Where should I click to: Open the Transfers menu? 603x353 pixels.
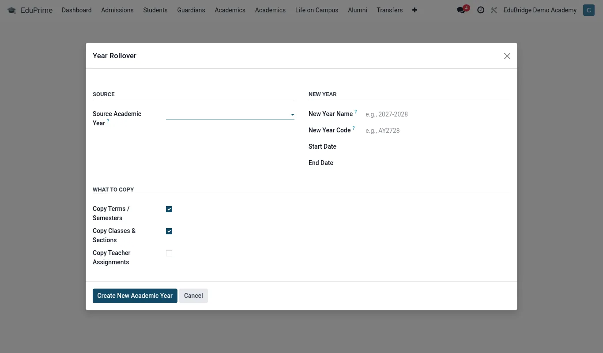click(x=390, y=10)
